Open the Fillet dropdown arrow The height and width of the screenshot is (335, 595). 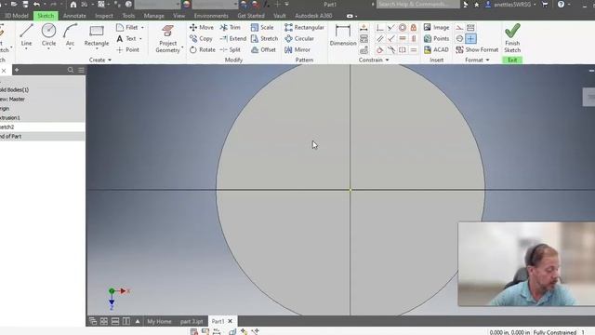pos(142,28)
